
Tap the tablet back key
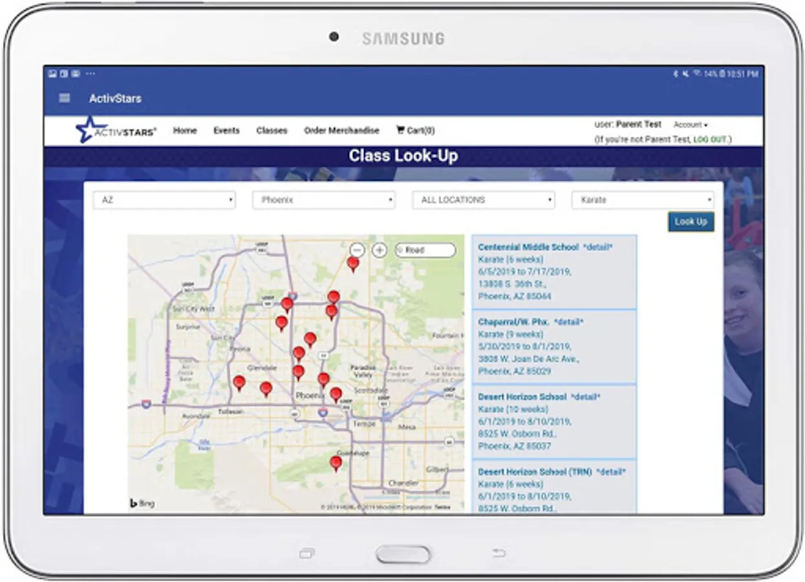(x=499, y=554)
